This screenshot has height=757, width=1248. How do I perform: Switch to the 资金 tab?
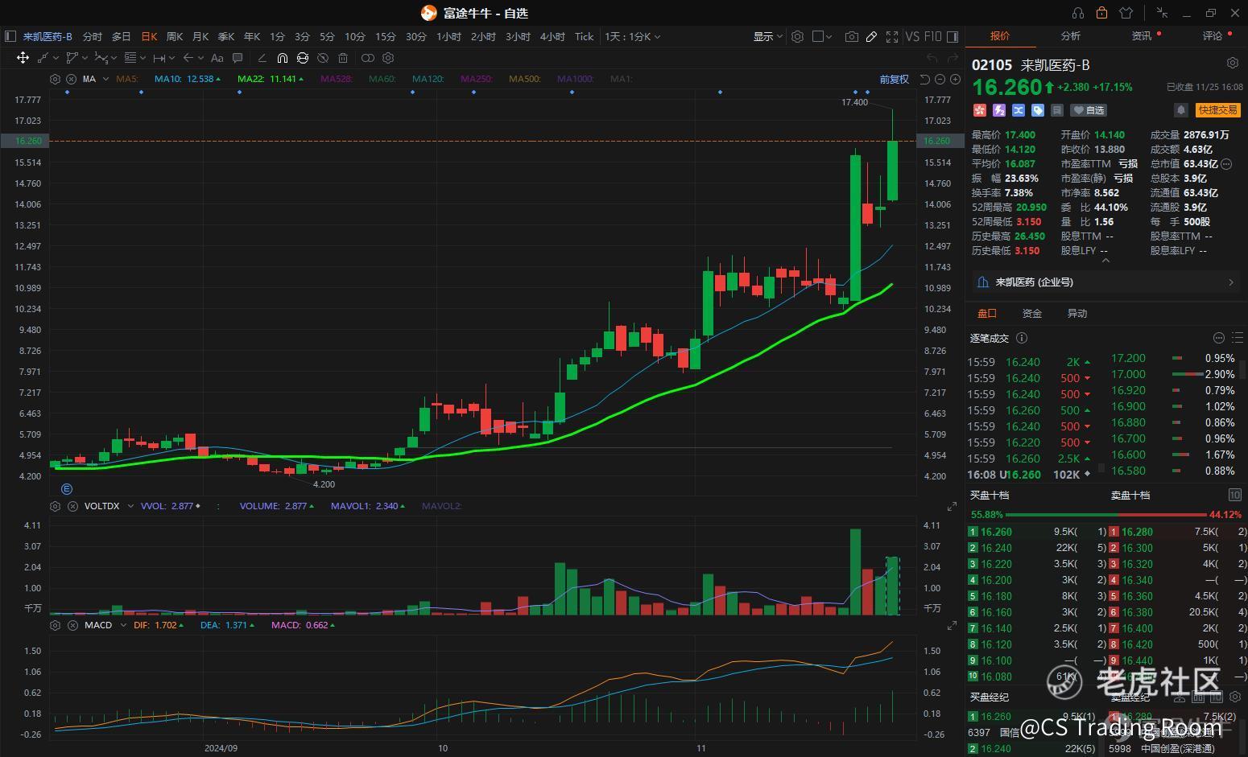point(1032,314)
